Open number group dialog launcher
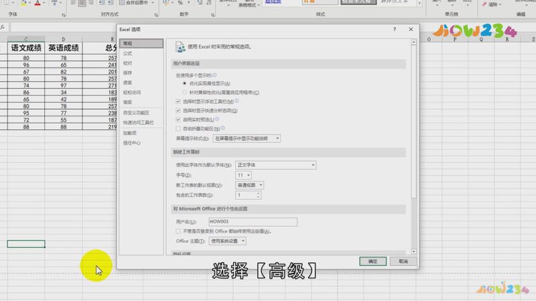Viewport: 536px width, 301px height. tap(212, 15)
